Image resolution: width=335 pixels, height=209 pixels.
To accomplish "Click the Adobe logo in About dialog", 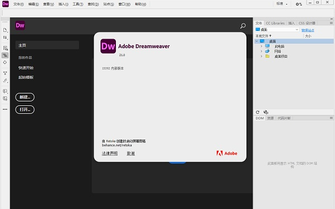I will pyautogui.click(x=227, y=153).
